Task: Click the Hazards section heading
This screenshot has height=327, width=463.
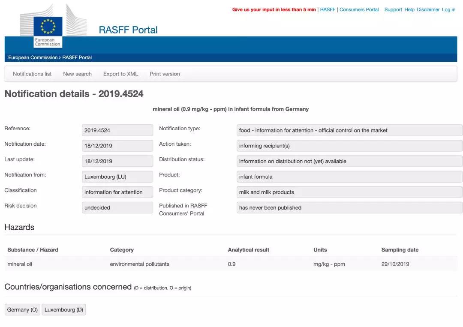Action: (19, 227)
